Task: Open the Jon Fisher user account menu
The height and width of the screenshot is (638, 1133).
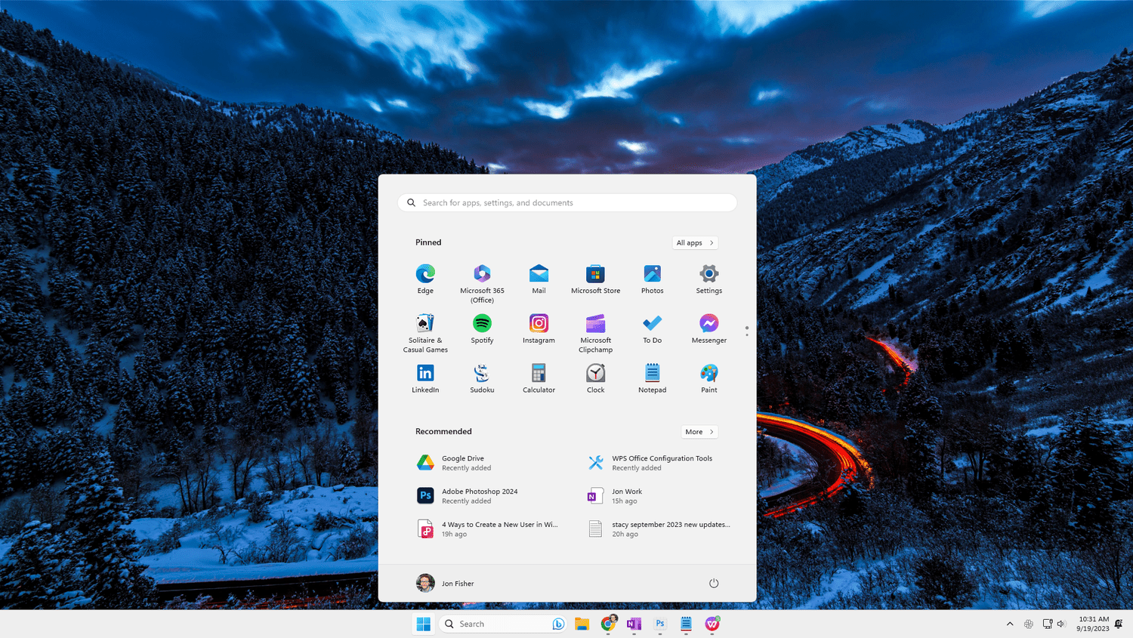Action: 446,583
